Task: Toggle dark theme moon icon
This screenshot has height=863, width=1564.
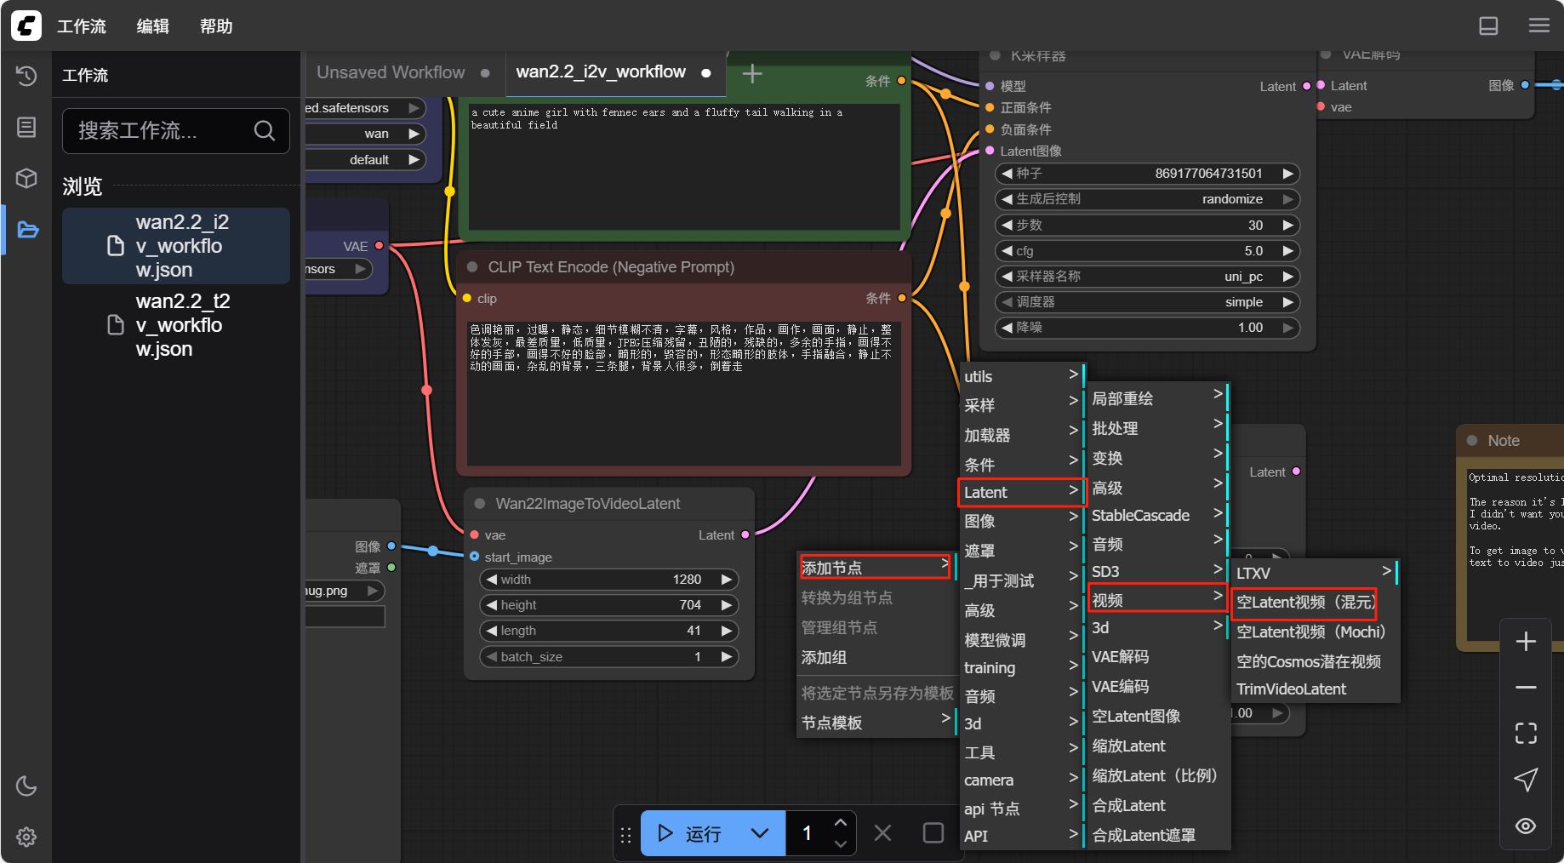Action: 26,786
